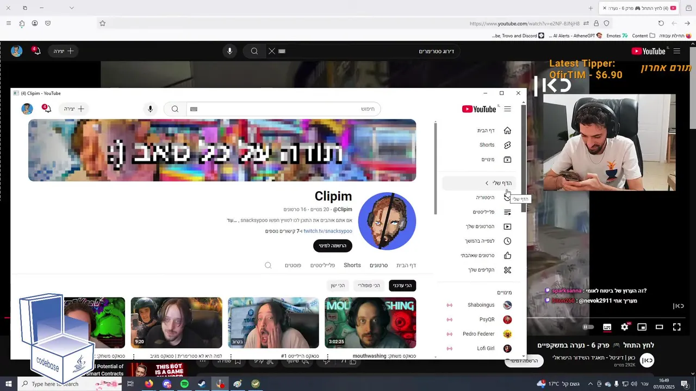696x391 pixels.
Task: Expand 'הדף שלי' (You) section chevron
Action: 487,183
